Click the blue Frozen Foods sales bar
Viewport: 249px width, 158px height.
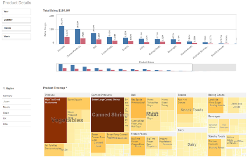coord(109,41)
